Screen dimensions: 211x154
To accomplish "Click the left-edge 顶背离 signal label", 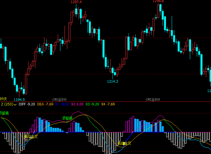I will coord(4,113).
